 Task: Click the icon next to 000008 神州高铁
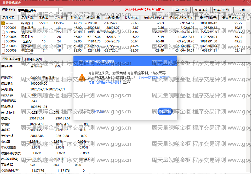tap(3, 46)
